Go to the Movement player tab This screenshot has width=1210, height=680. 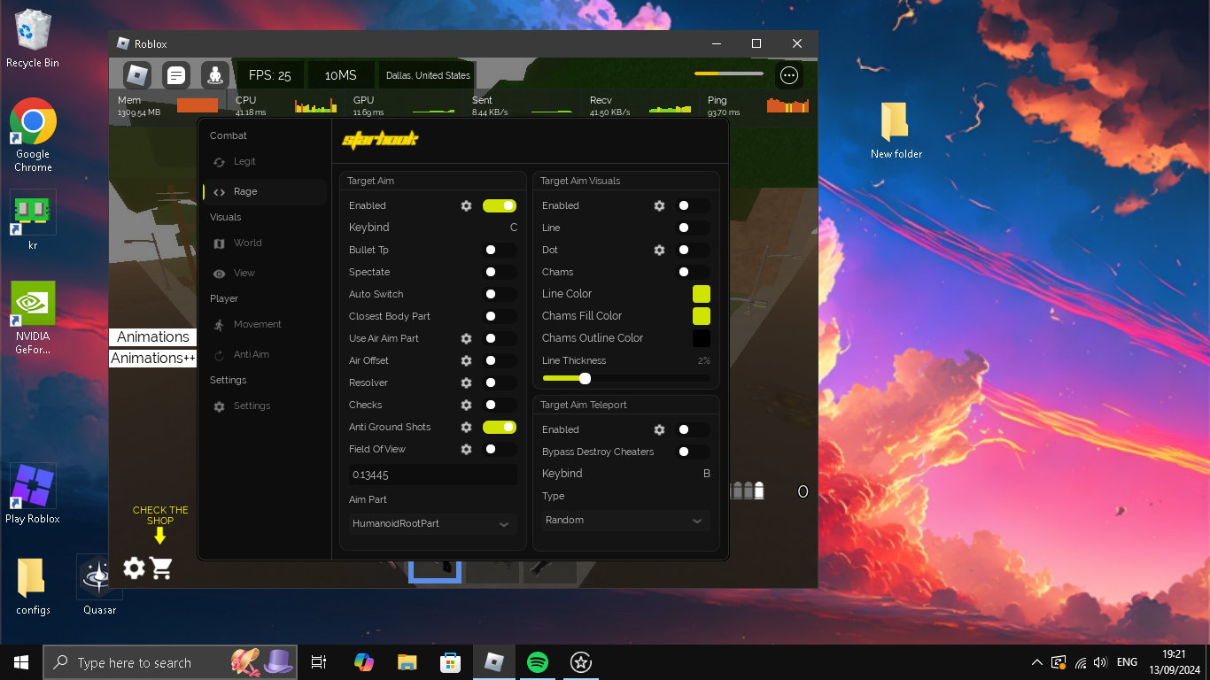pyautogui.click(x=265, y=324)
